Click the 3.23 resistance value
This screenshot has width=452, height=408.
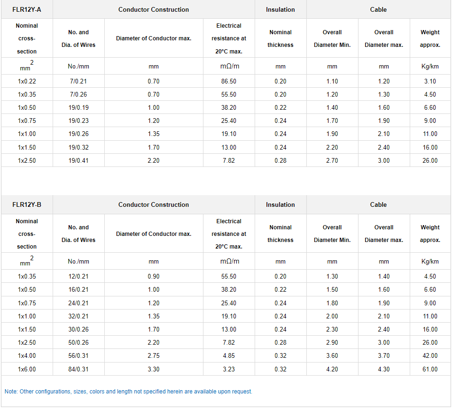click(229, 369)
